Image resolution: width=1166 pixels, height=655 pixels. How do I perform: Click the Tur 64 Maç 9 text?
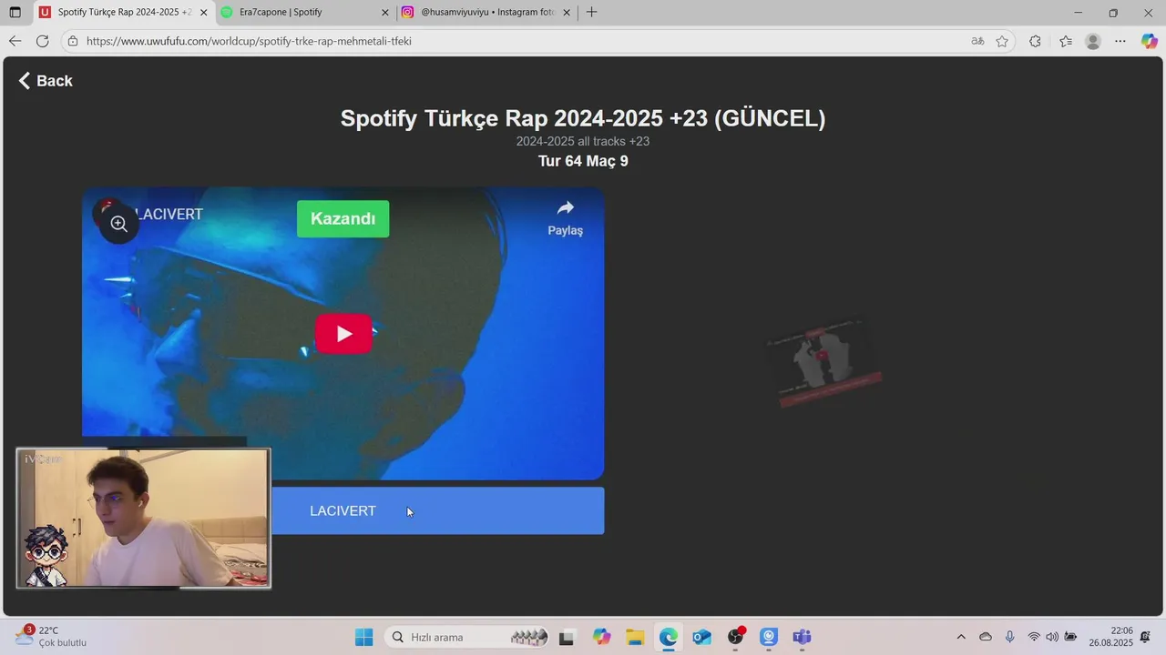583,161
